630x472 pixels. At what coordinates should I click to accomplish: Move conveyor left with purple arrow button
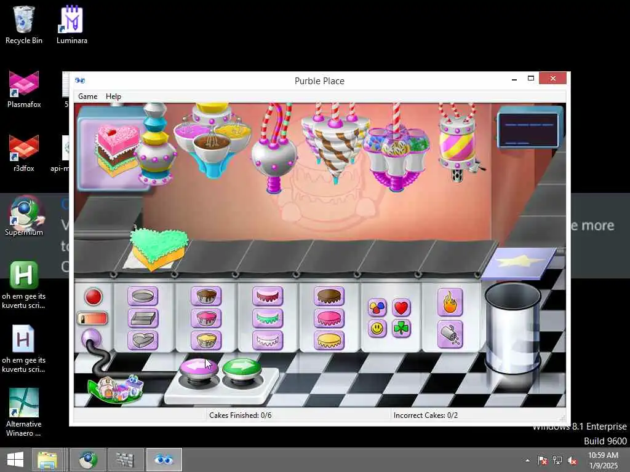coord(199,368)
